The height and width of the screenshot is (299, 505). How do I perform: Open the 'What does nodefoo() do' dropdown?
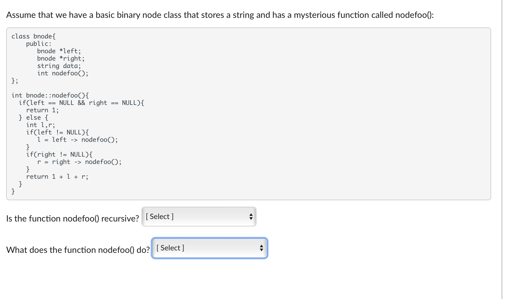tap(209, 248)
